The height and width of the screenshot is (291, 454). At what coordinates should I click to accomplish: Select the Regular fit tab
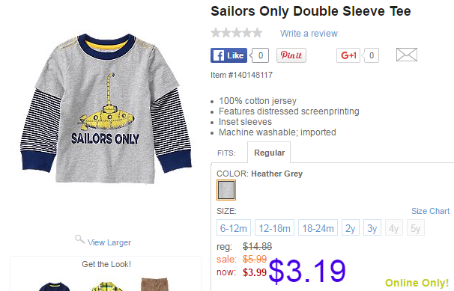click(x=269, y=153)
